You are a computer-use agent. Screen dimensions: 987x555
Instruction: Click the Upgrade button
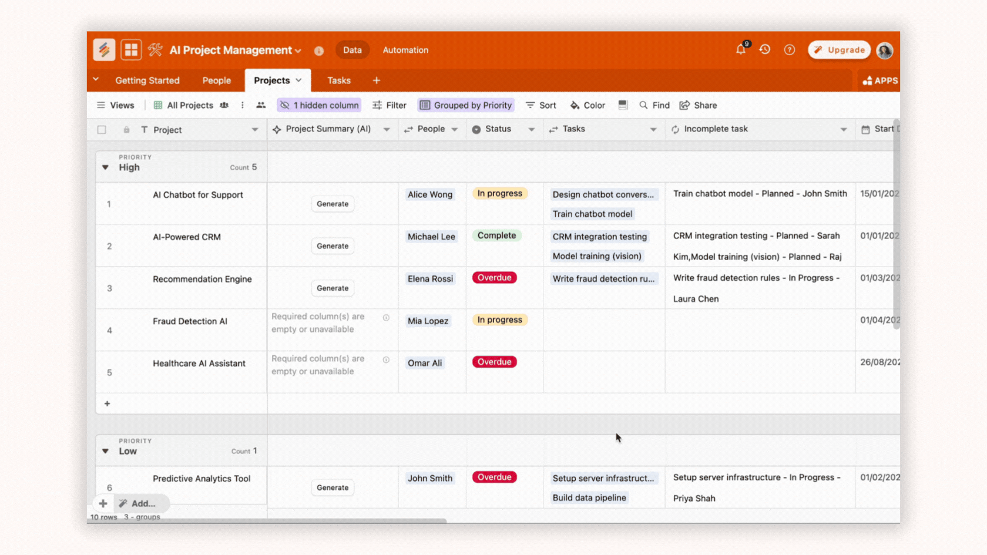tap(839, 50)
